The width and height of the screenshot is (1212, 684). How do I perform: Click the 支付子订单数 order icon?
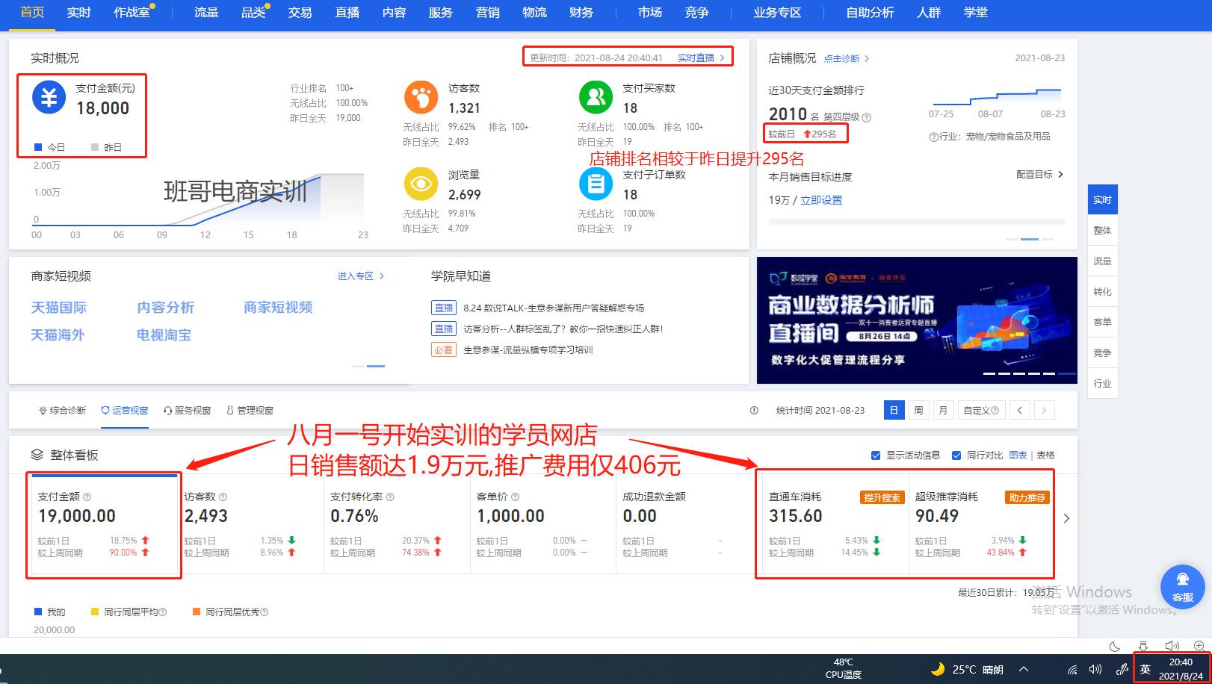click(x=596, y=184)
